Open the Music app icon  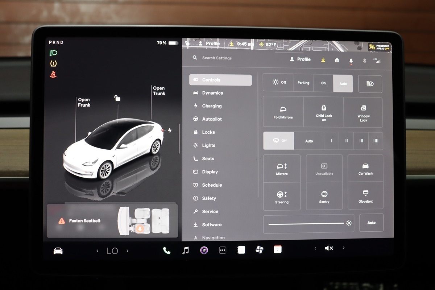click(x=185, y=250)
